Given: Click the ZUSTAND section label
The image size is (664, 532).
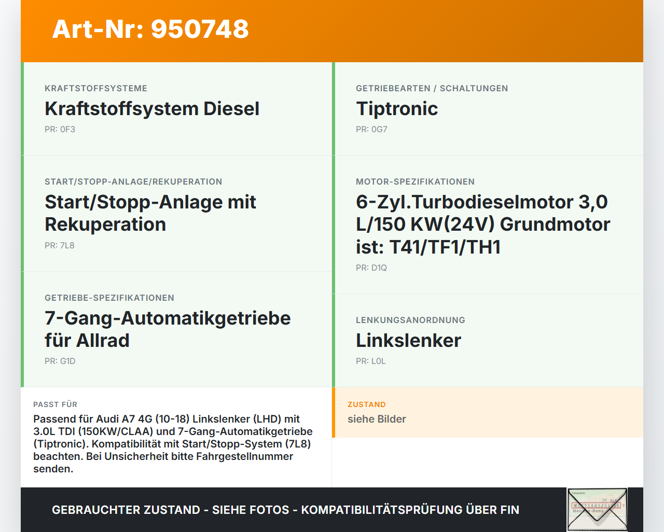Looking at the screenshot, I should point(366,404).
